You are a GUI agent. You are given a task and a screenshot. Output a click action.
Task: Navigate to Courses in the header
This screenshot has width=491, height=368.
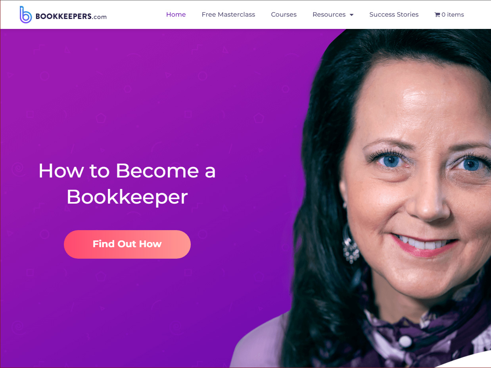(x=284, y=15)
